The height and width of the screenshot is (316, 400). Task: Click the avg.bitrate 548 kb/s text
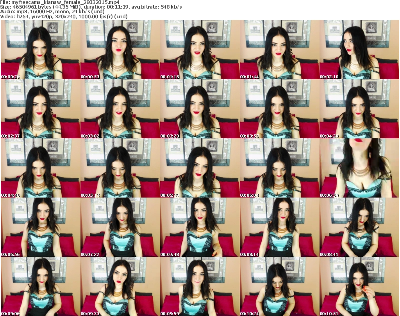click(x=155, y=7)
